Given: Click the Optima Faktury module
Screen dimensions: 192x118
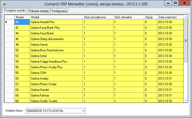Looking at the screenshot, I should [x=56, y=95].
